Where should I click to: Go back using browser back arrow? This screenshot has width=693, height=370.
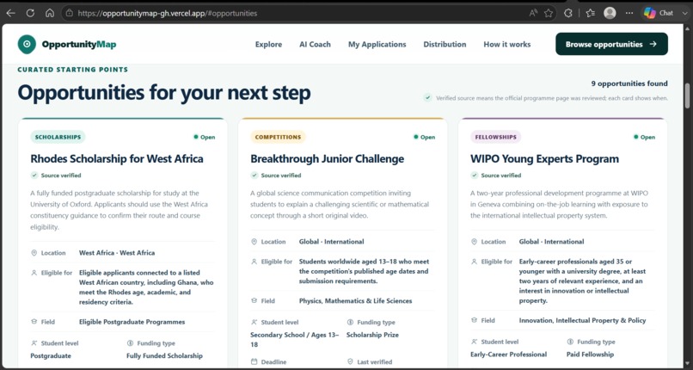pyautogui.click(x=10, y=13)
